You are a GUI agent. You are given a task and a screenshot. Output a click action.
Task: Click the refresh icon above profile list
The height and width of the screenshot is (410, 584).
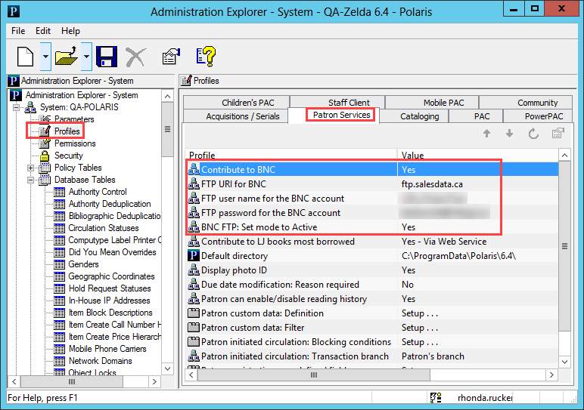[x=533, y=134]
